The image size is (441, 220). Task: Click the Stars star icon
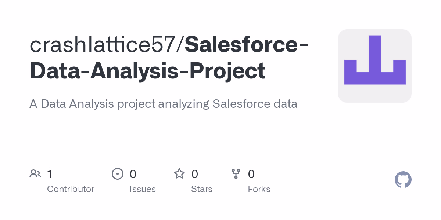[179, 174]
